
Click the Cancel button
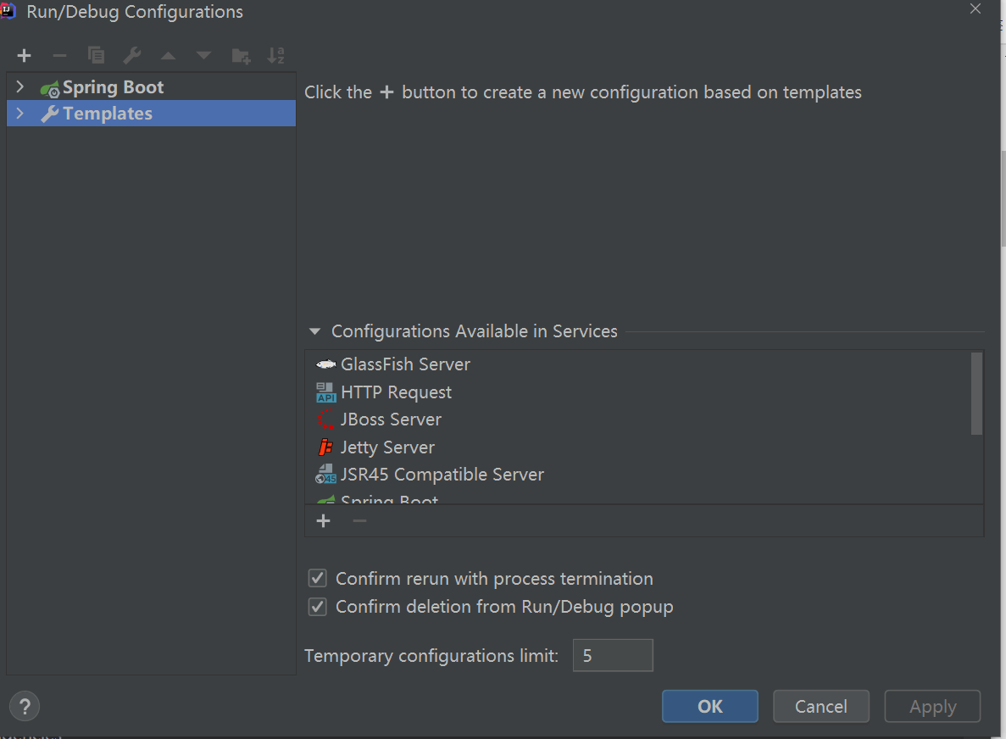point(821,706)
